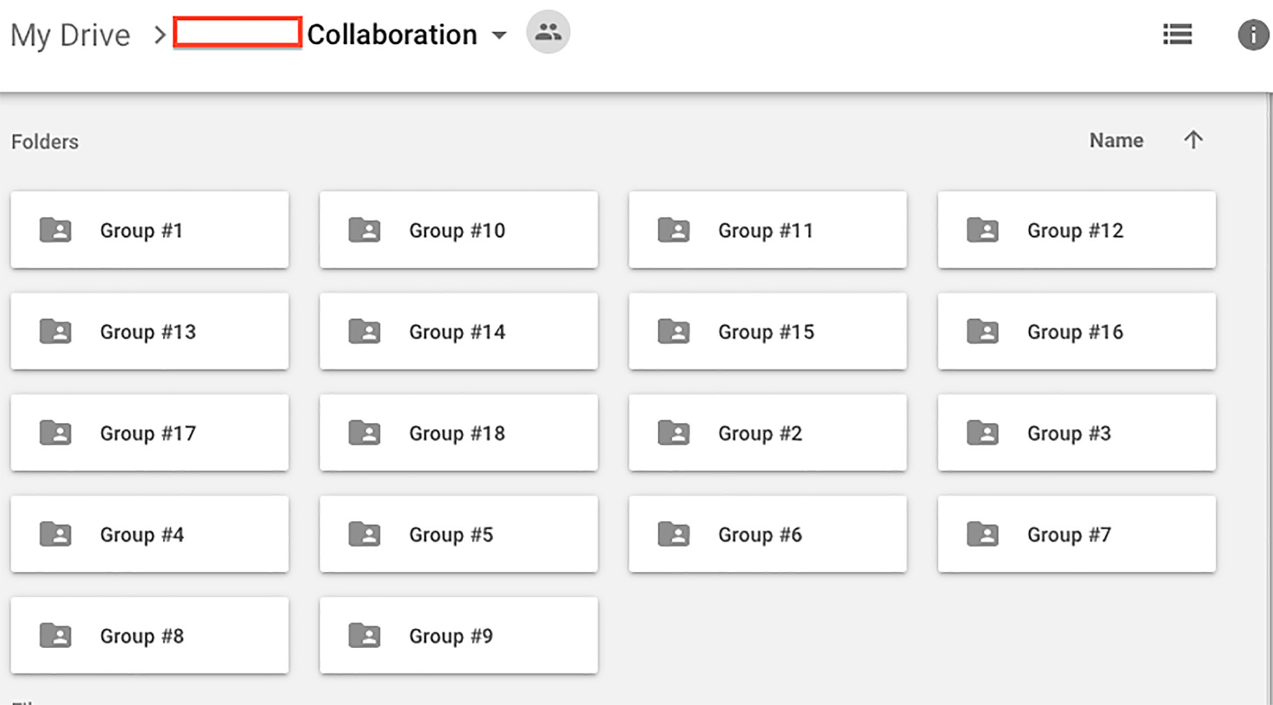The height and width of the screenshot is (705, 1273).
Task: Select the Group #10 folder
Action: coord(458,230)
